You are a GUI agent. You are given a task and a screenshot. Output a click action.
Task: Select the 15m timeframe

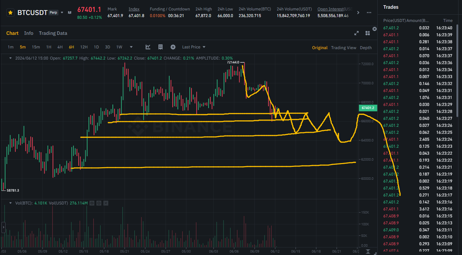click(x=36, y=47)
